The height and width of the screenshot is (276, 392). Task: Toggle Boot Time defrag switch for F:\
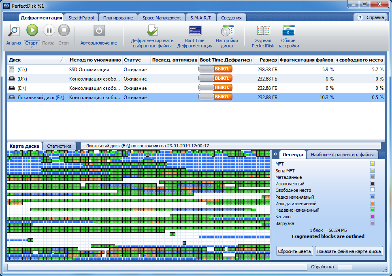click(x=215, y=97)
